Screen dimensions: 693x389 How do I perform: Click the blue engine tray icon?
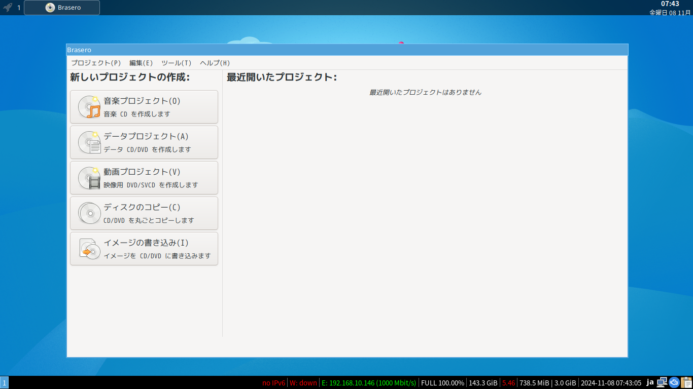tap(674, 382)
